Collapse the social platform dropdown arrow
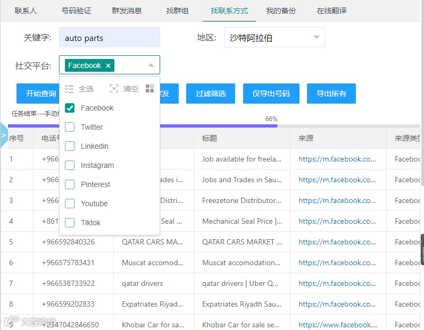This screenshot has height=330, width=424. pyautogui.click(x=151, y=65)
